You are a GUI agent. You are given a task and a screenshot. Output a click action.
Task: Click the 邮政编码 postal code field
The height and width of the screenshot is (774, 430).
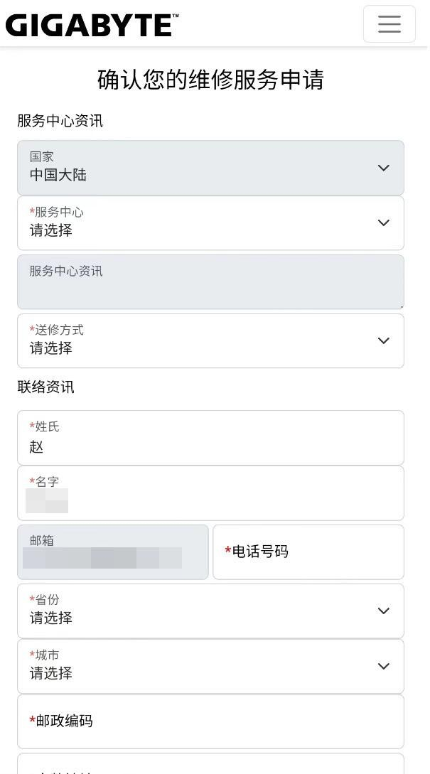point(210,721)
